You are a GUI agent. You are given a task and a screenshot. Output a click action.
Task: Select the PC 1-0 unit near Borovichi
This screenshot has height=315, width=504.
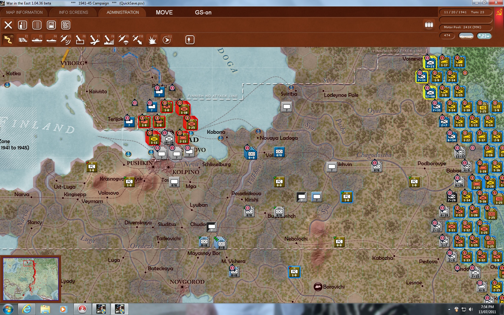click(294, 272)
